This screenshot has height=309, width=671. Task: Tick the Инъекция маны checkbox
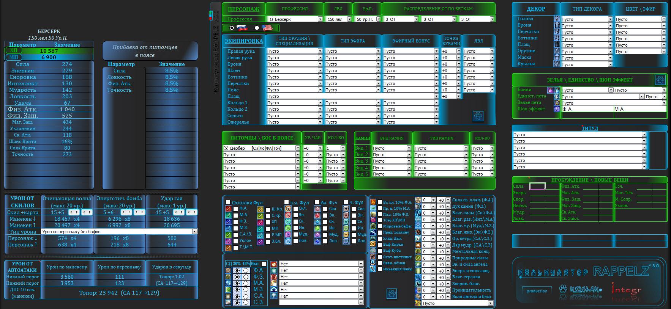[380, 269]
